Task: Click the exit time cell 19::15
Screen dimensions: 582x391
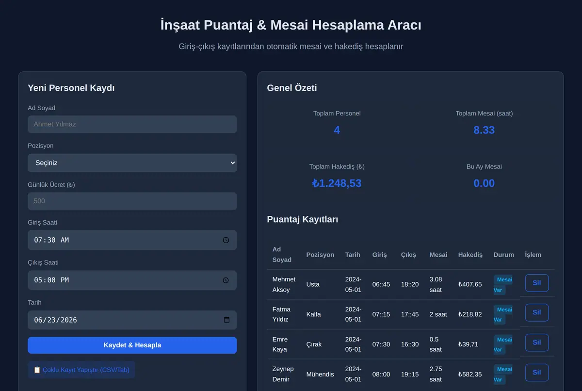Action: (410, 375)
